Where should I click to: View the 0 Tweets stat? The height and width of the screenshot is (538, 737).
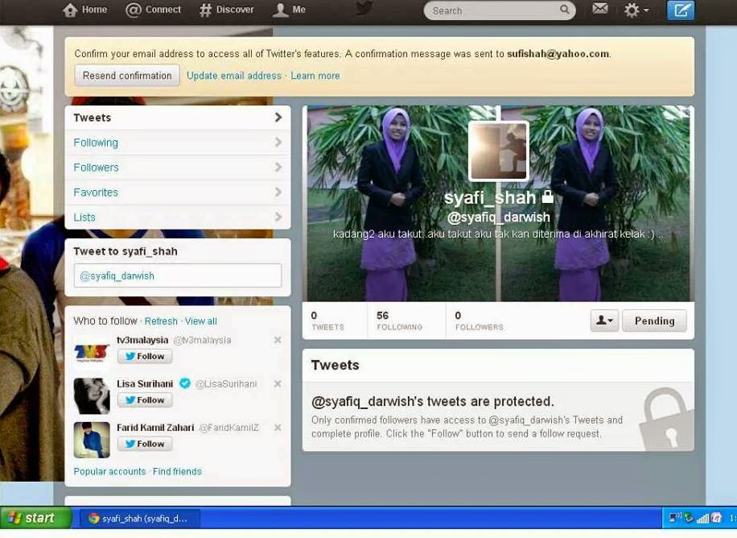coord(328,321)
